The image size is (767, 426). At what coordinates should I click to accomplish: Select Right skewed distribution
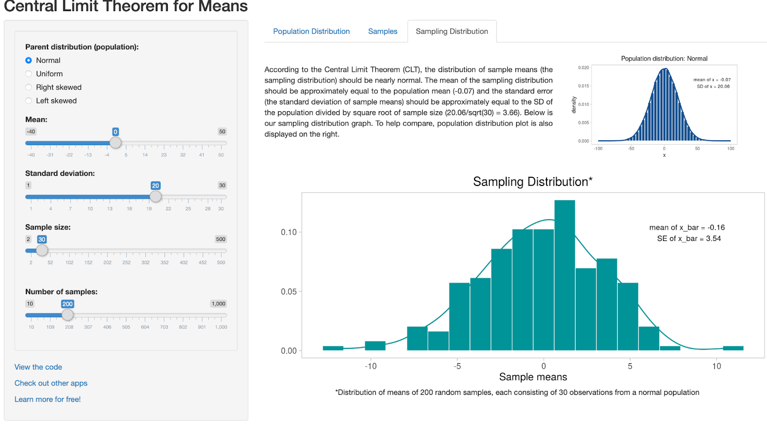[x=29, y=87]
